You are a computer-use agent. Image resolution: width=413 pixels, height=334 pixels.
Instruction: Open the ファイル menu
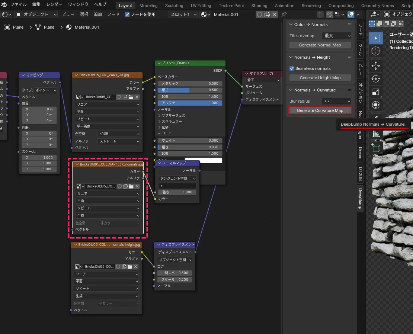[19, 4]
